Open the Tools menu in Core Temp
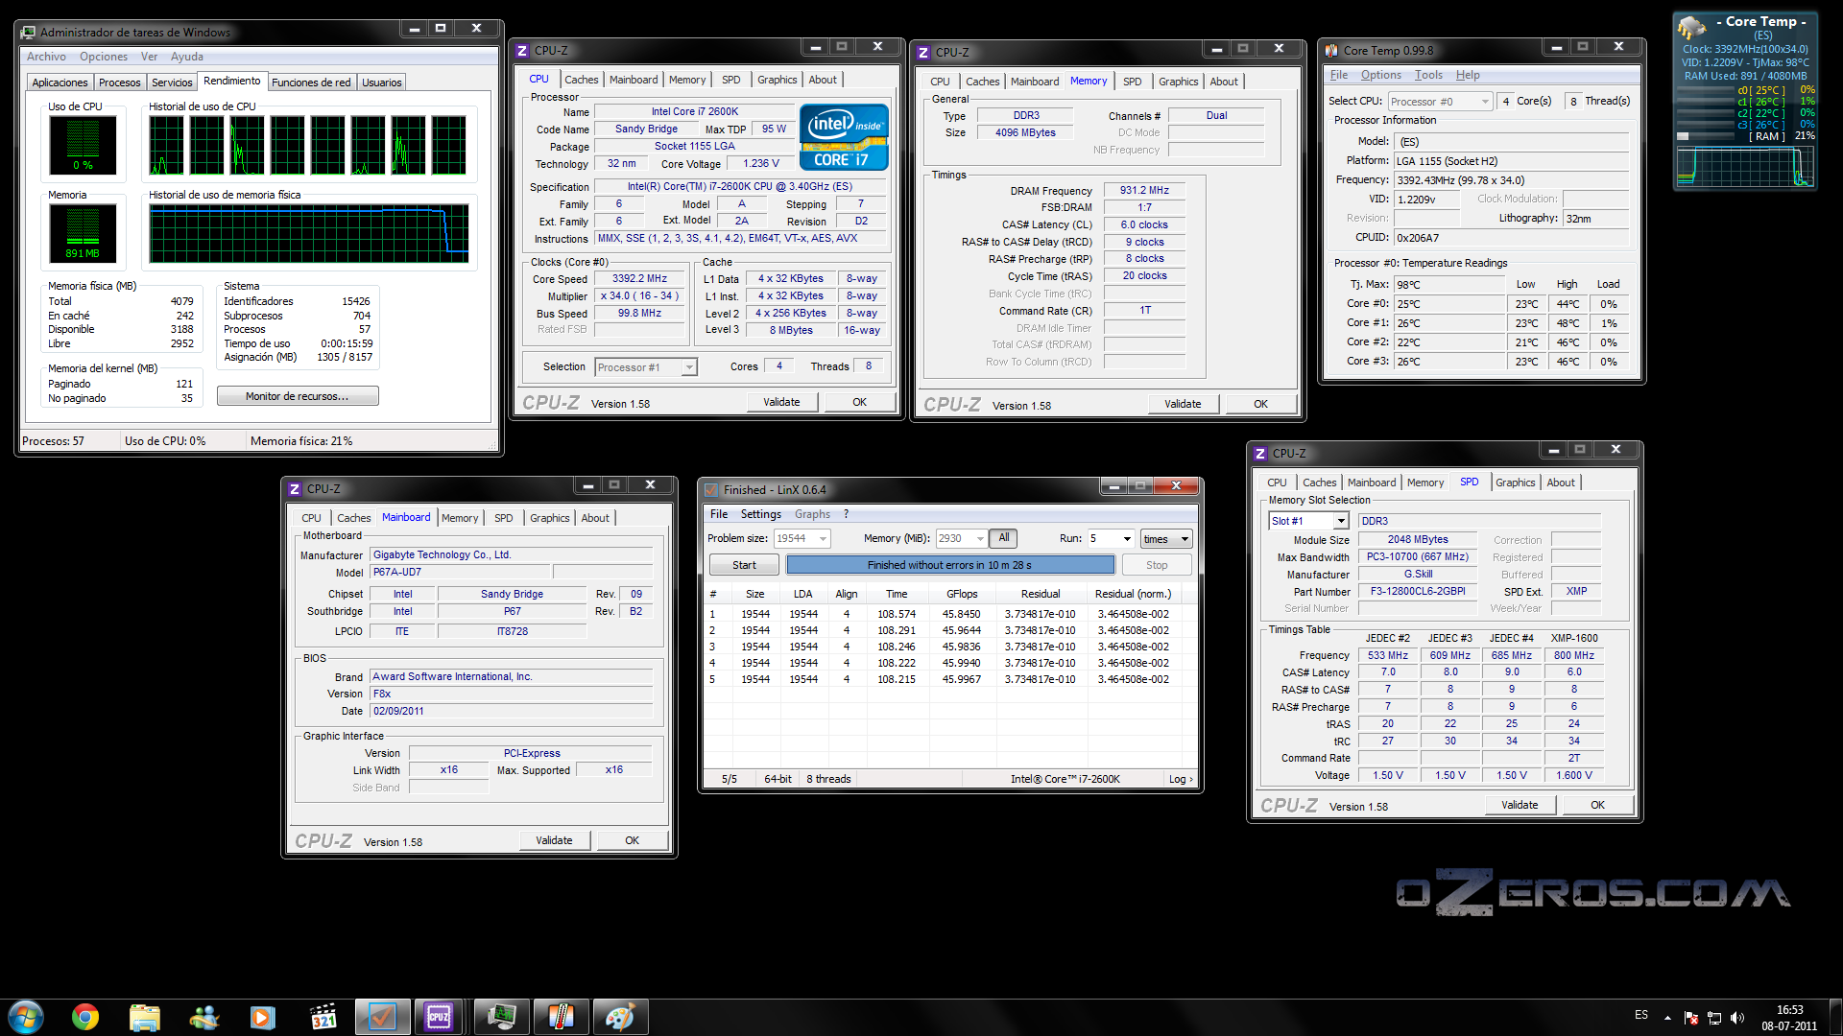Image resolution: width=1843 pixels, height=1036 pixels. tap(1428, 75)
